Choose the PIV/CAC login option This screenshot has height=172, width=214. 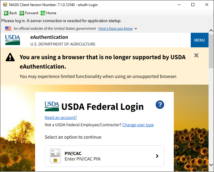point(104,156)
